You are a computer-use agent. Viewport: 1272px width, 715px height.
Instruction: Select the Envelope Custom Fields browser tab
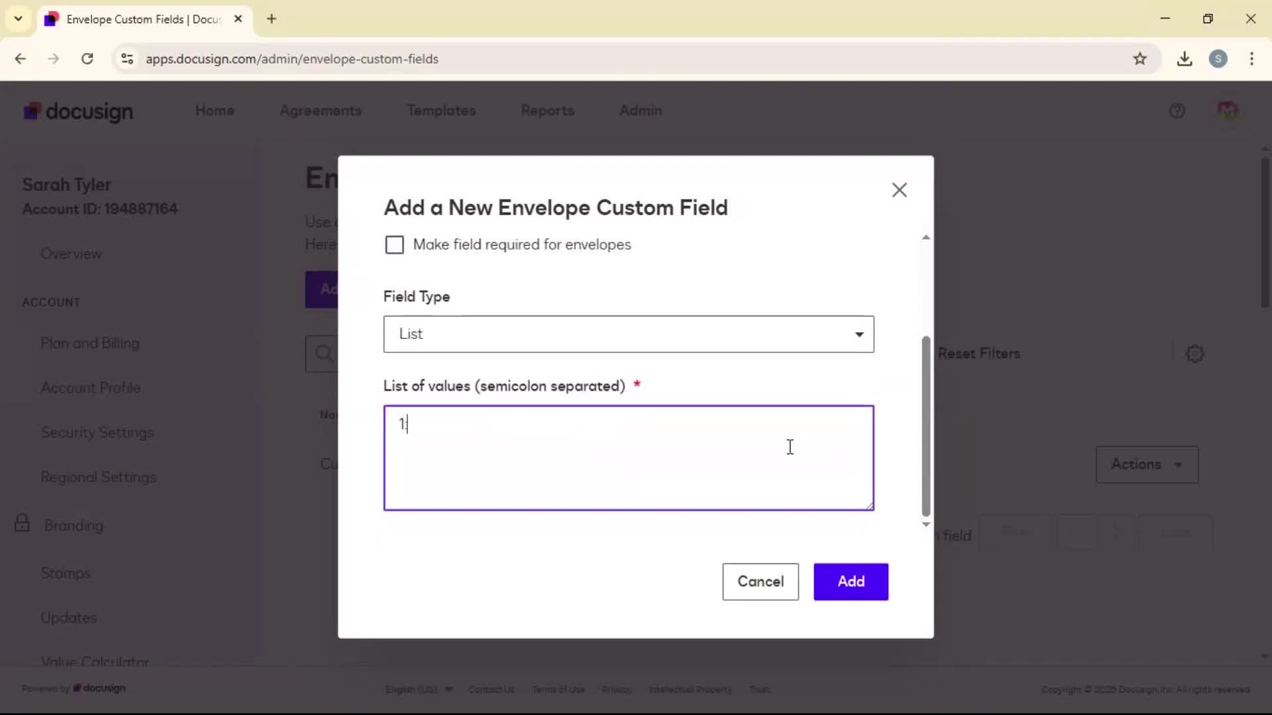(x=144, y=19)
